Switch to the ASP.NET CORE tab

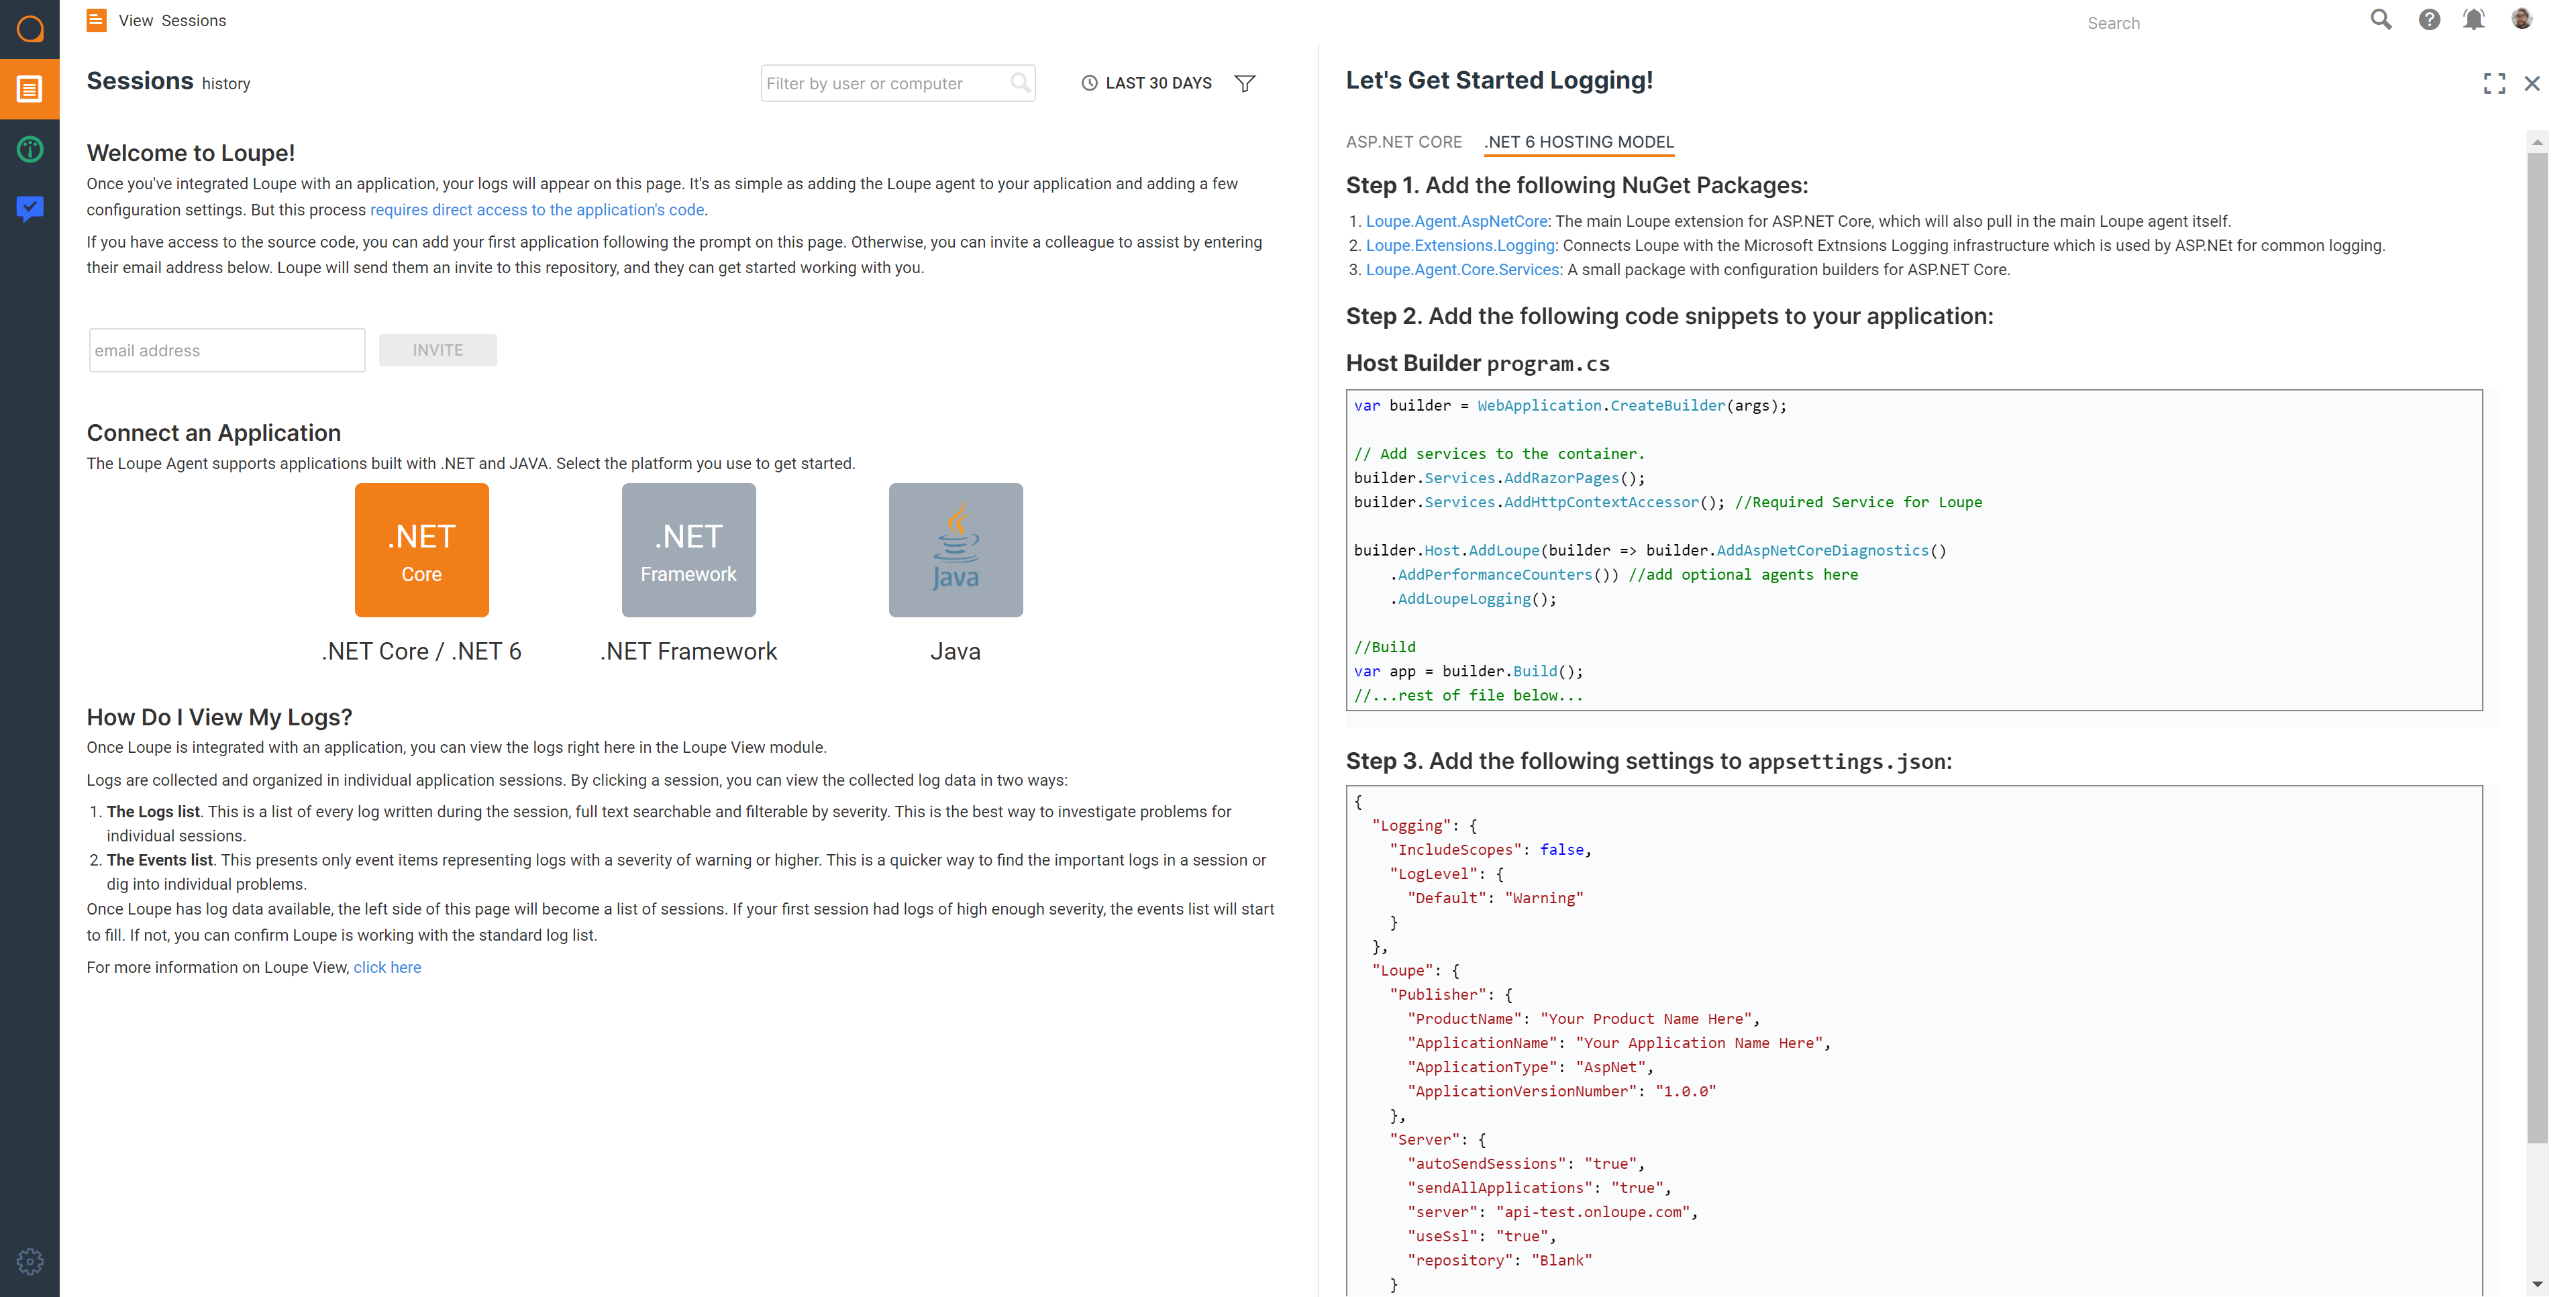[x=1403, y=142]
